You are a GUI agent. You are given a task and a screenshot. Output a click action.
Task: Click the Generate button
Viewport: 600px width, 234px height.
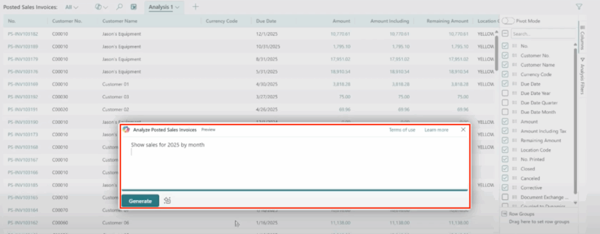[x=140, y=200]
